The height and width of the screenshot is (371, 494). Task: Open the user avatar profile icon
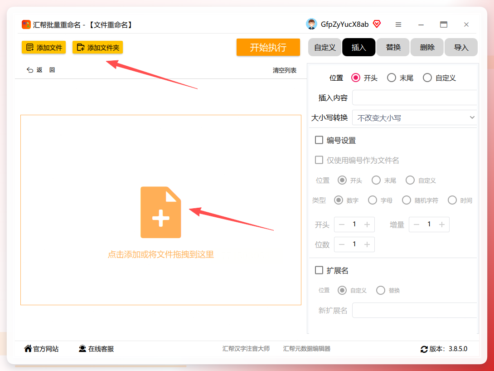(x=311, y=24)
